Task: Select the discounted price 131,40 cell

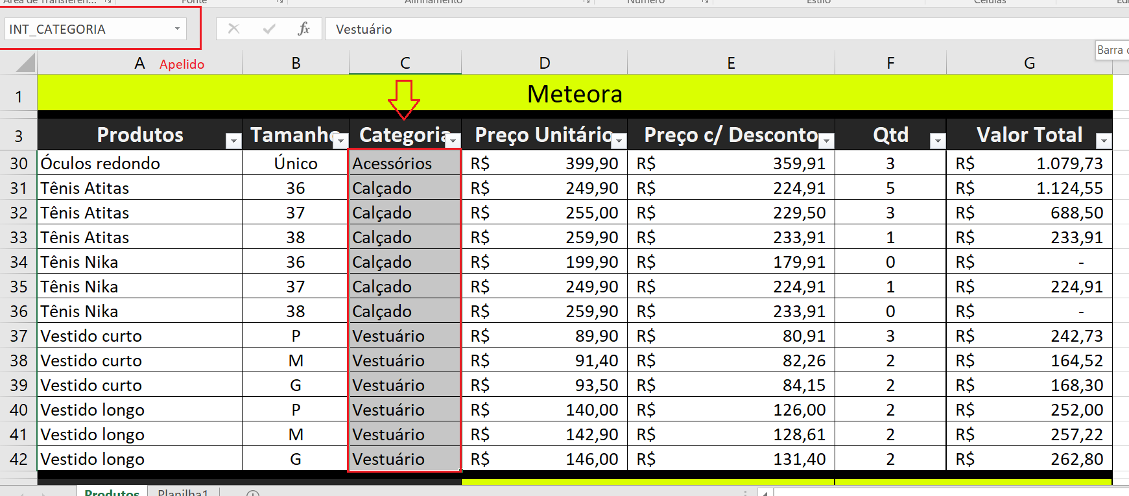Action: coord(731,459)
